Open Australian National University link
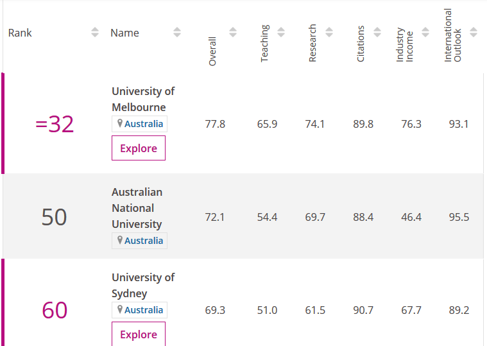The height and width of the screenshot is (346, 487). click(x=137, y=208)
